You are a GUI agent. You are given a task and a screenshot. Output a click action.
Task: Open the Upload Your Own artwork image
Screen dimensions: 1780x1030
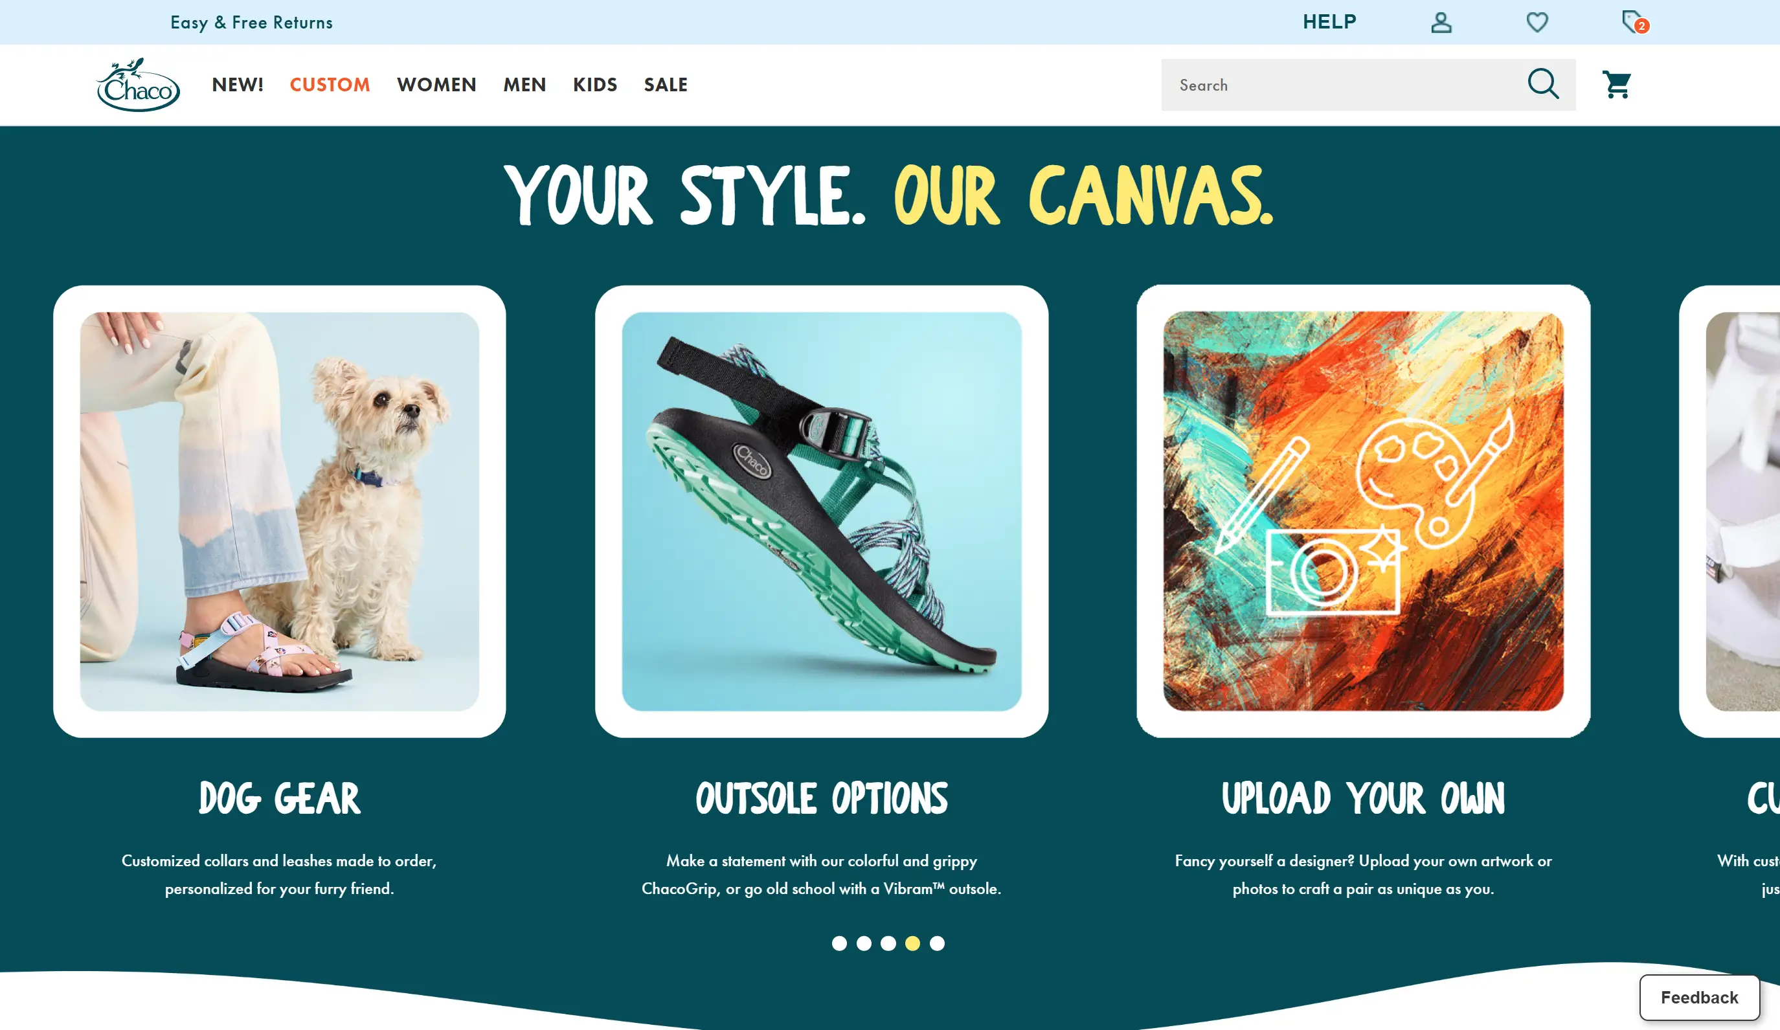(1363, 511)
